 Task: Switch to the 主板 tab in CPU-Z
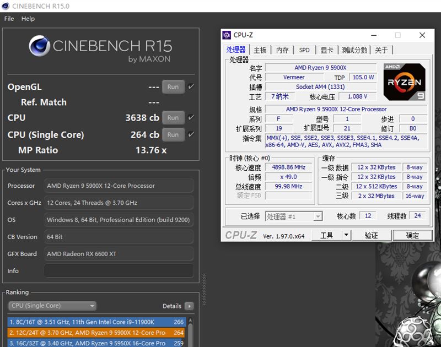[260, 50]
